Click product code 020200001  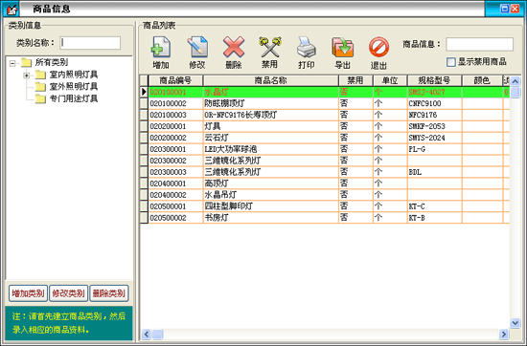point(168,126)
